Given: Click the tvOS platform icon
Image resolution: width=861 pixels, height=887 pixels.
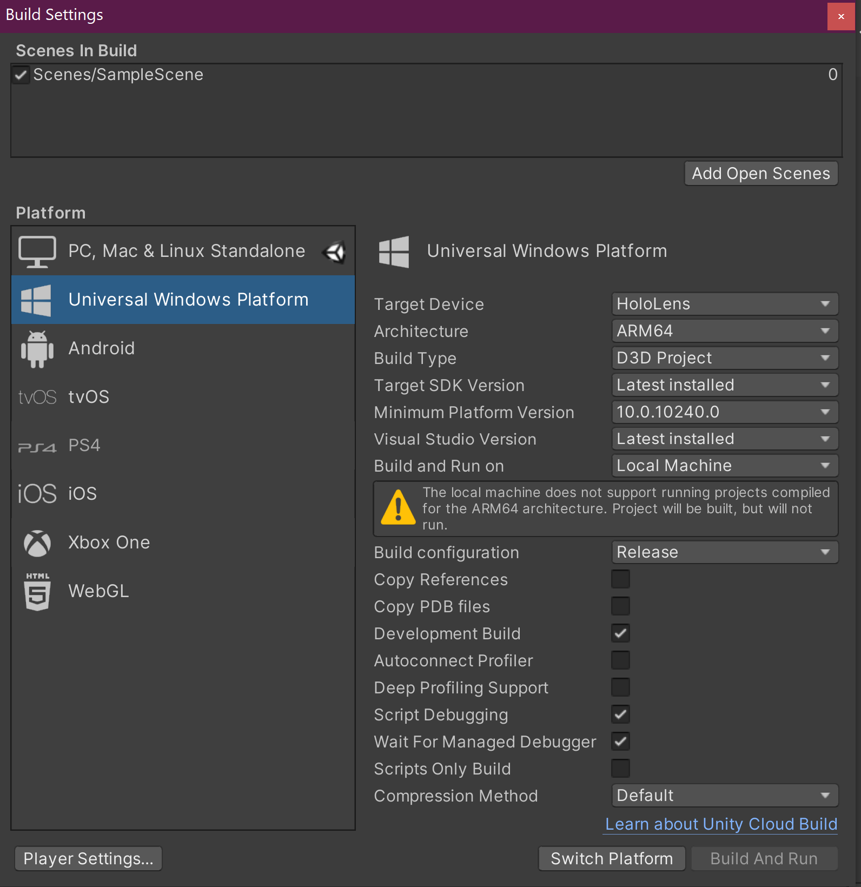Looking at the screenshot, I should click(37, 397).
